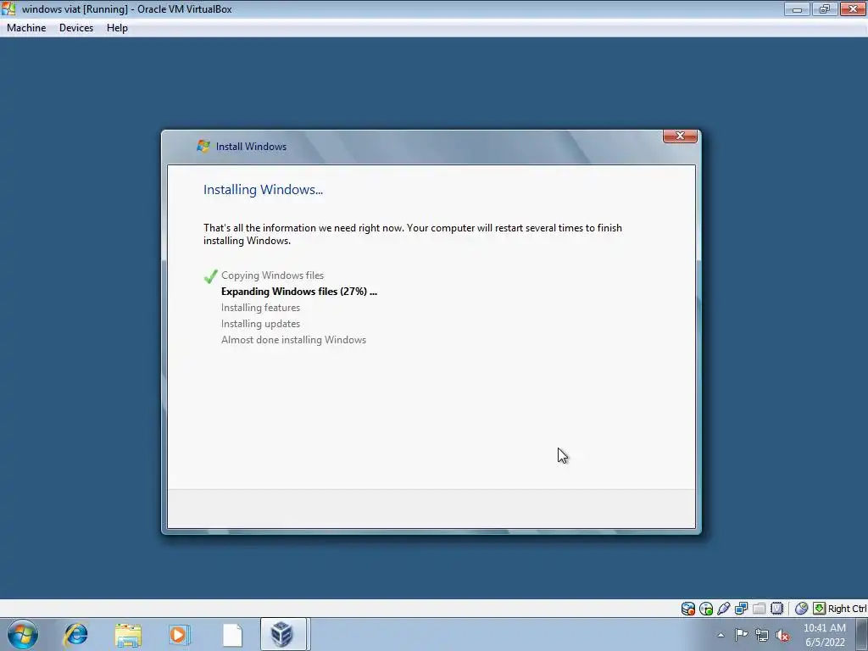Image resolution: width=868 pixels, height=651 pixels.
Task: Click the green host key arrow icon
Action: click(x=819, y=609)
